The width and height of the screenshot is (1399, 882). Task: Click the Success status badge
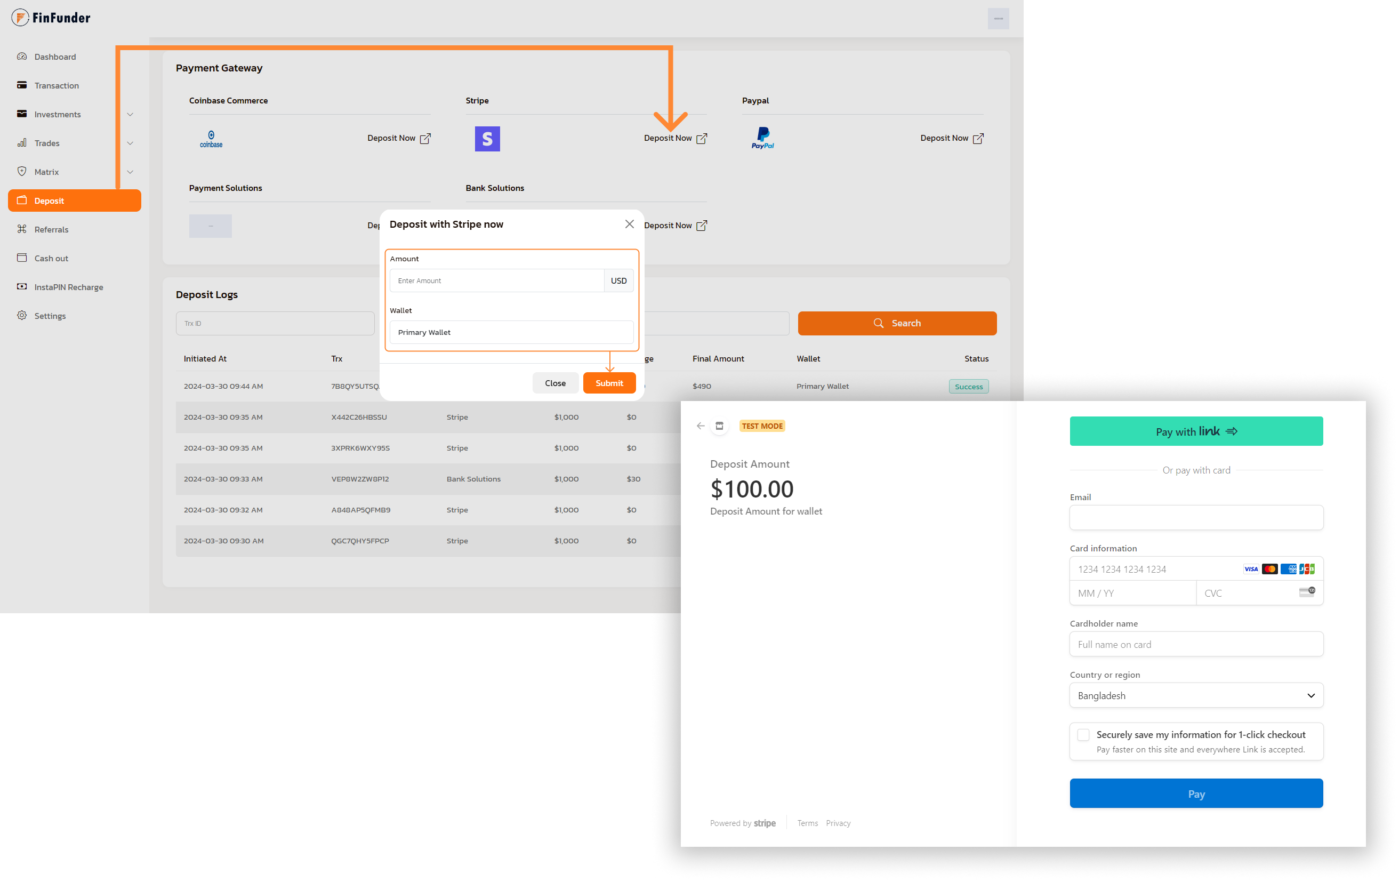(969, 387)
